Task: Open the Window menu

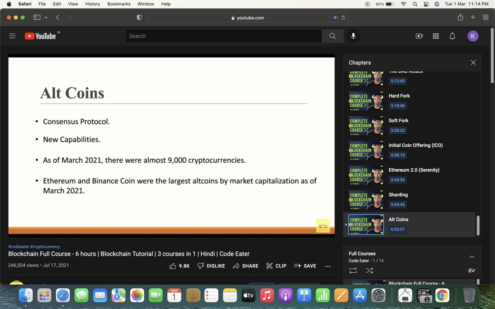Action: click(146, 4)
